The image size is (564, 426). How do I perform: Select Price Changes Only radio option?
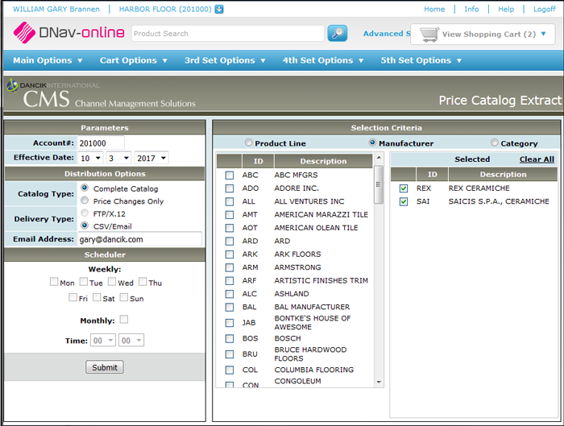(x=85, y=201)
